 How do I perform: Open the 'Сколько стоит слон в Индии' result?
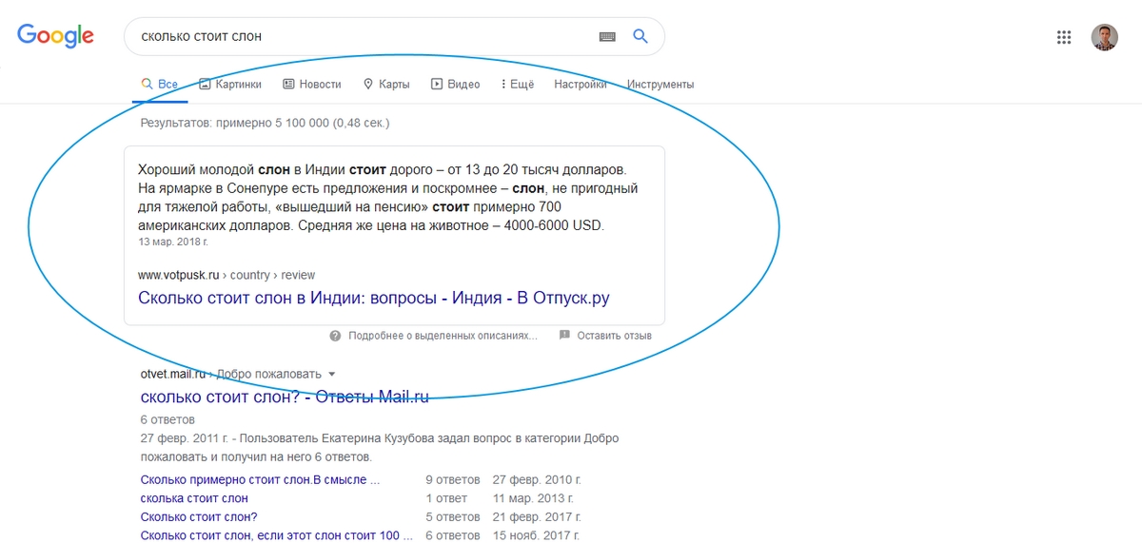(373, 298)
